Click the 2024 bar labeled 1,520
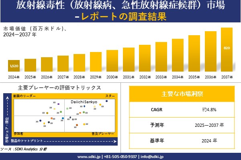 (x=14, y=66)
